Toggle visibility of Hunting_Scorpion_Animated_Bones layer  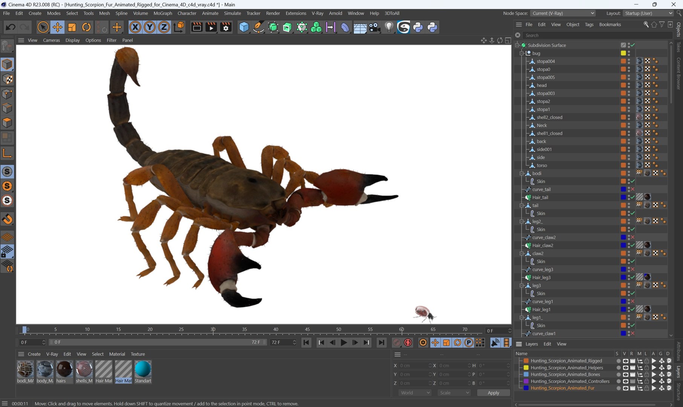(625, 375)
